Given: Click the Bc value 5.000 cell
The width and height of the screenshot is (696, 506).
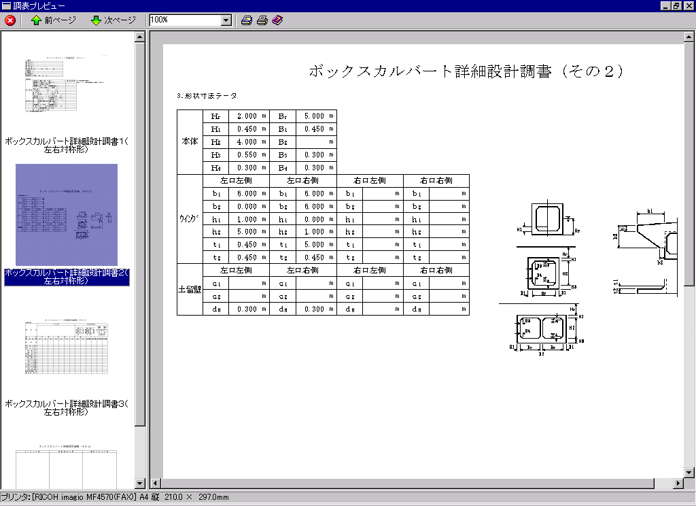Looking at the screenshot, I should (x=316, y=116).
